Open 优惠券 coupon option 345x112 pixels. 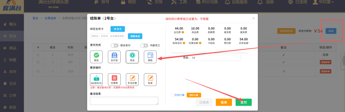(x=114, y=80)
